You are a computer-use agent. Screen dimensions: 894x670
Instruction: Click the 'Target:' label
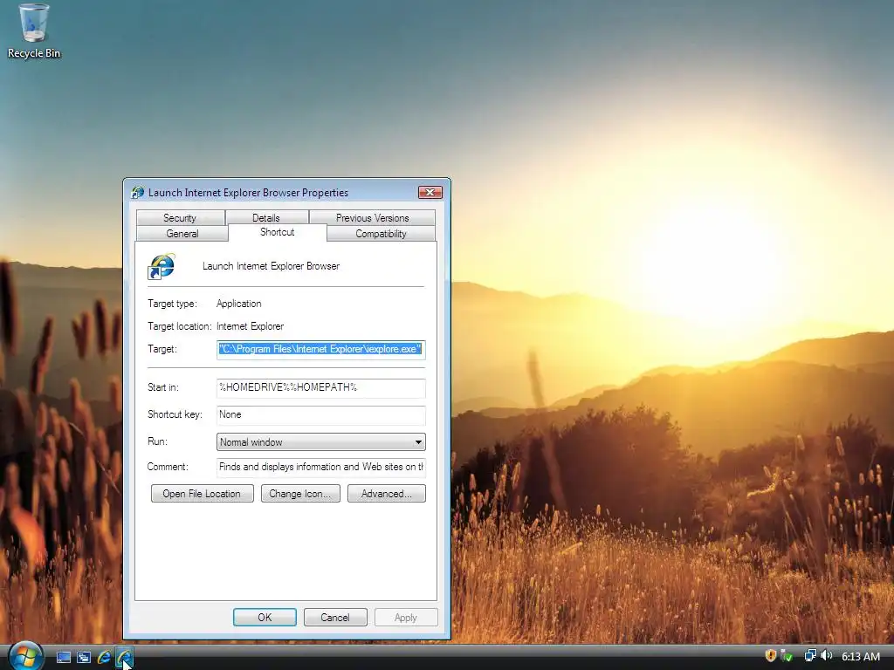click(162, 349)
